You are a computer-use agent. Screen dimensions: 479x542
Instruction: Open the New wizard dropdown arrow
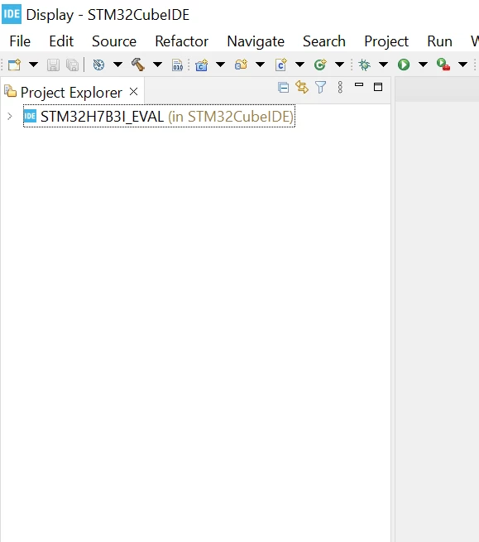point(34,65)
